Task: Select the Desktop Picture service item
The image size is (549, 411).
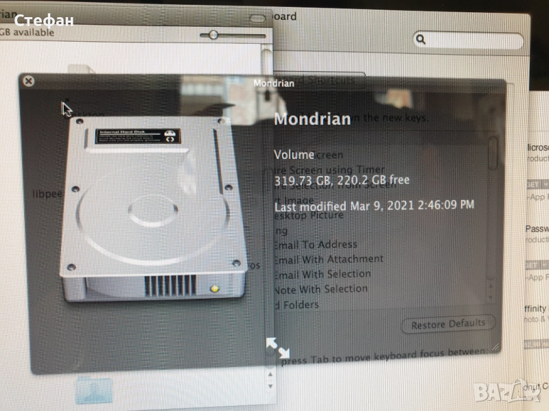Action: click(x=310, y=214)
